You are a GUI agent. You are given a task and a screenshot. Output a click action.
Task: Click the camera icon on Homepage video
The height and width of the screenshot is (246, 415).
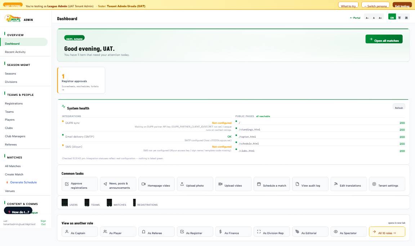click(x=143, y=184)
